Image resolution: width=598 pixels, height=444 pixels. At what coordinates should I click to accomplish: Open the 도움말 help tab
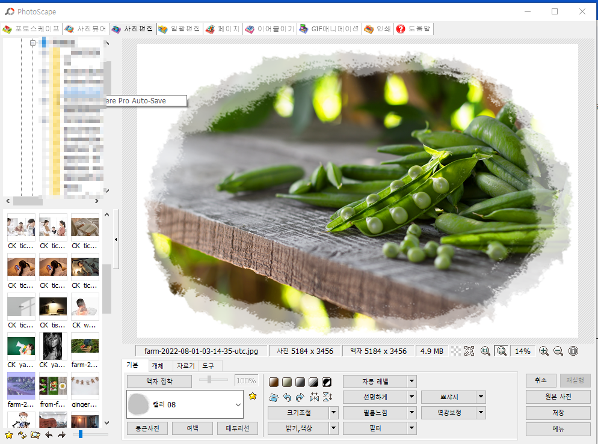tap(413, 29)
